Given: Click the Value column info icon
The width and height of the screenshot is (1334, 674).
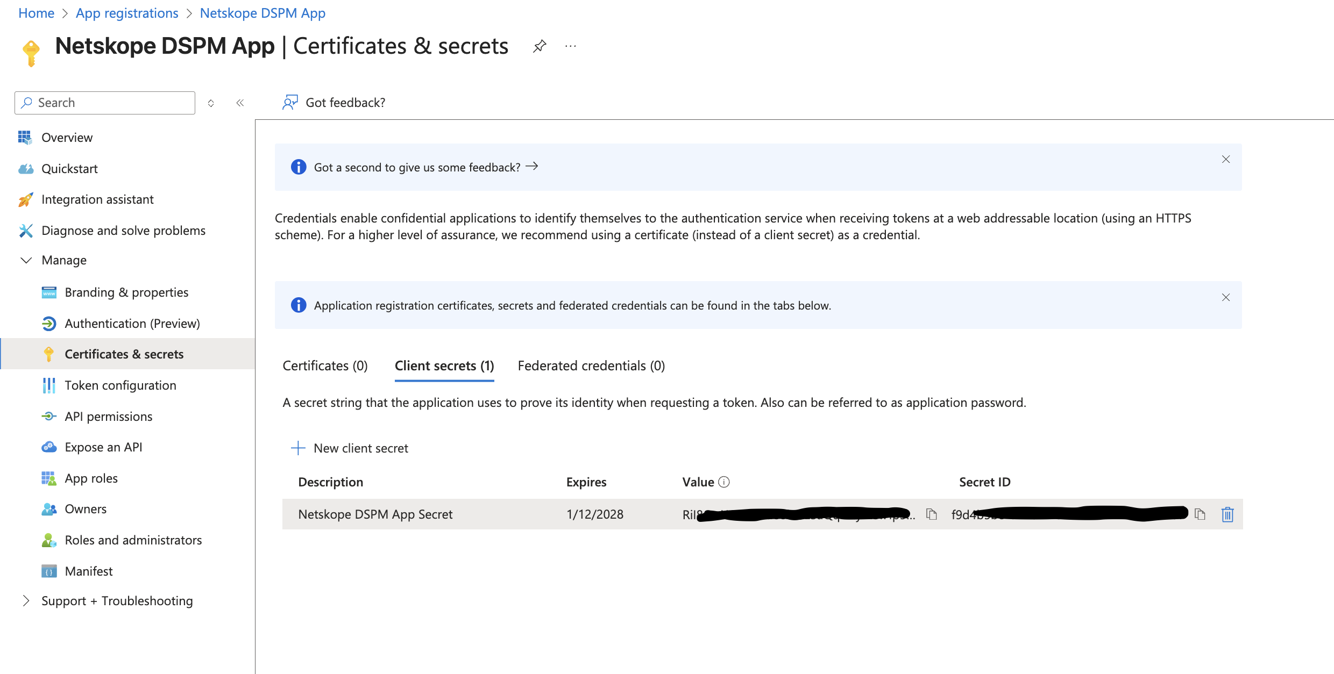Looking at the screenshot, I should [724, 482].
